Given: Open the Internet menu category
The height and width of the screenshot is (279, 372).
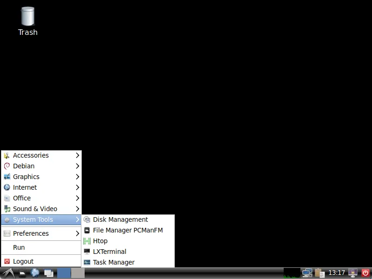Looking at the screenshot, I should click(x=41, y=187).
